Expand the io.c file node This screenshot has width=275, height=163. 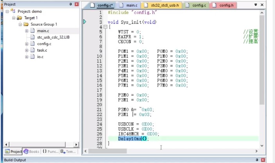click(27, 57)
